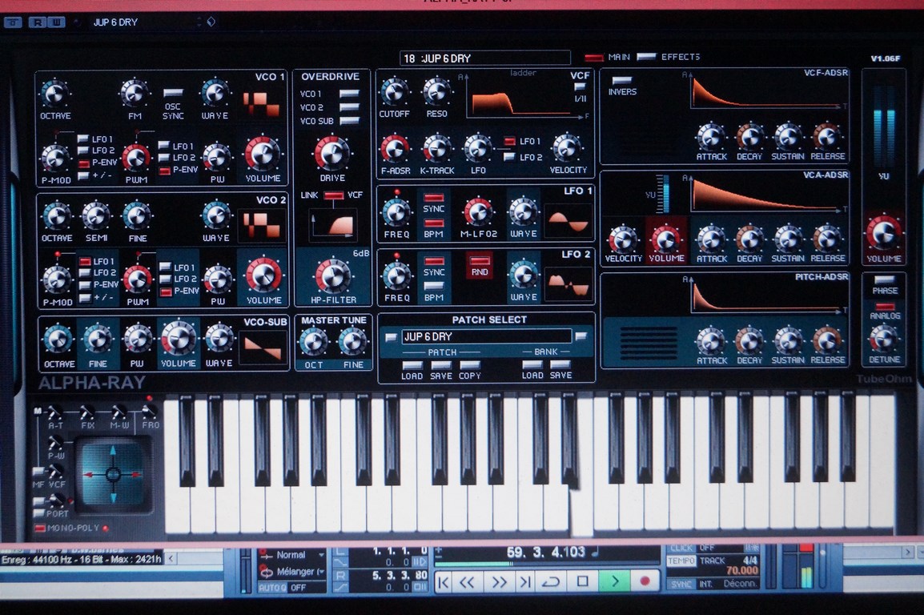Click the preset up/down arrows beside JUP 6 DRY
924x615 pixels.
pyautogui.click(x=199, y=22)
